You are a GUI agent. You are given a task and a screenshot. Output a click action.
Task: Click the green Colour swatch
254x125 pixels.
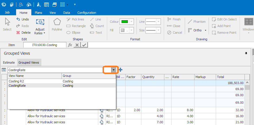click(x=124, y=22)
